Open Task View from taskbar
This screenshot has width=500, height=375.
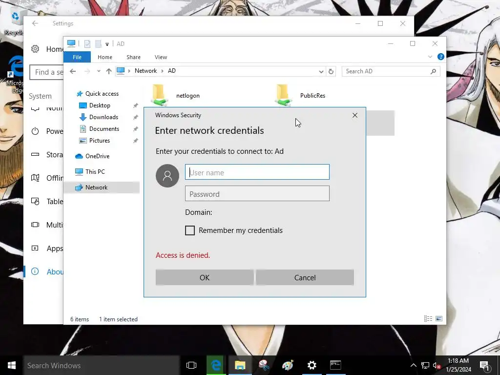point(191,365)
